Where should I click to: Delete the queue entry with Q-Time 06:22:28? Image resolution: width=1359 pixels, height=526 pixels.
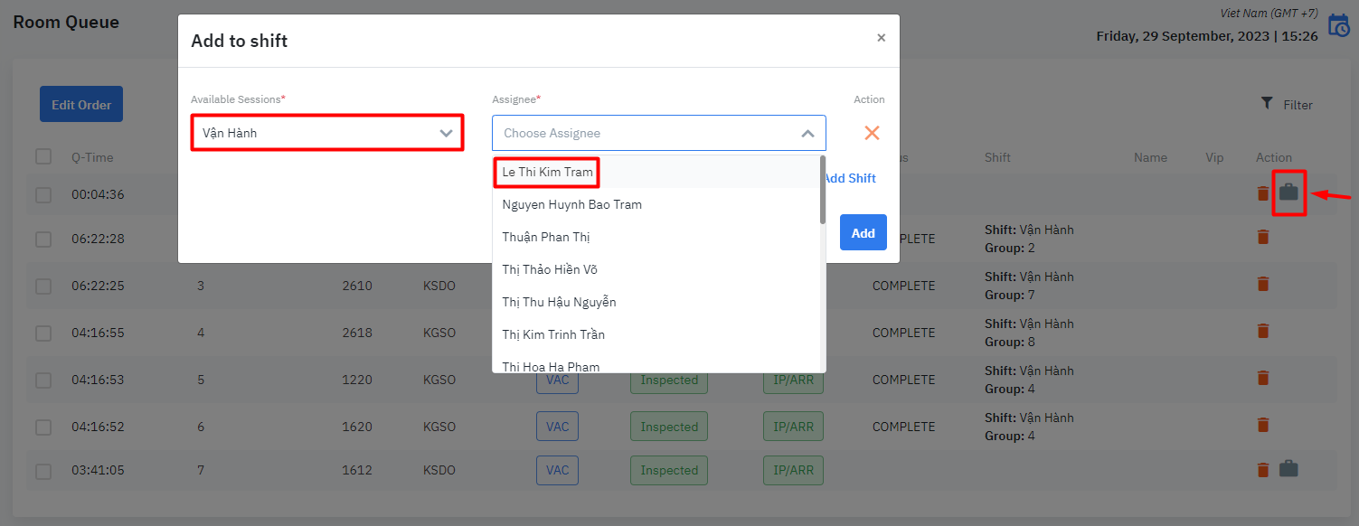[1263, 237]
